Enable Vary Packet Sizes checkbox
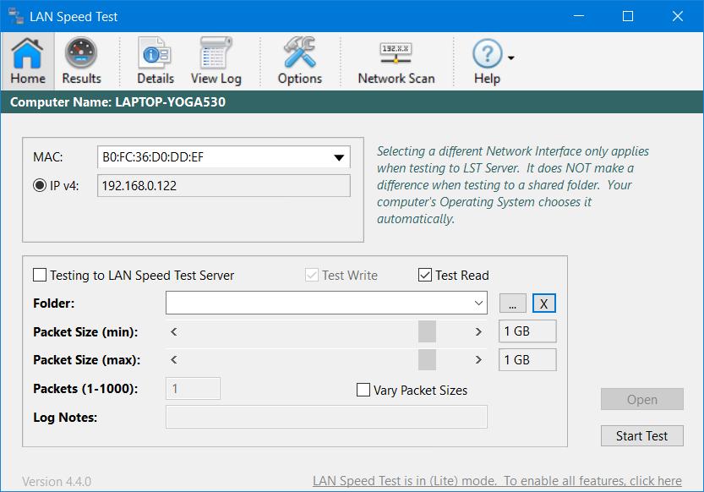704x492 pixels. 363,390
